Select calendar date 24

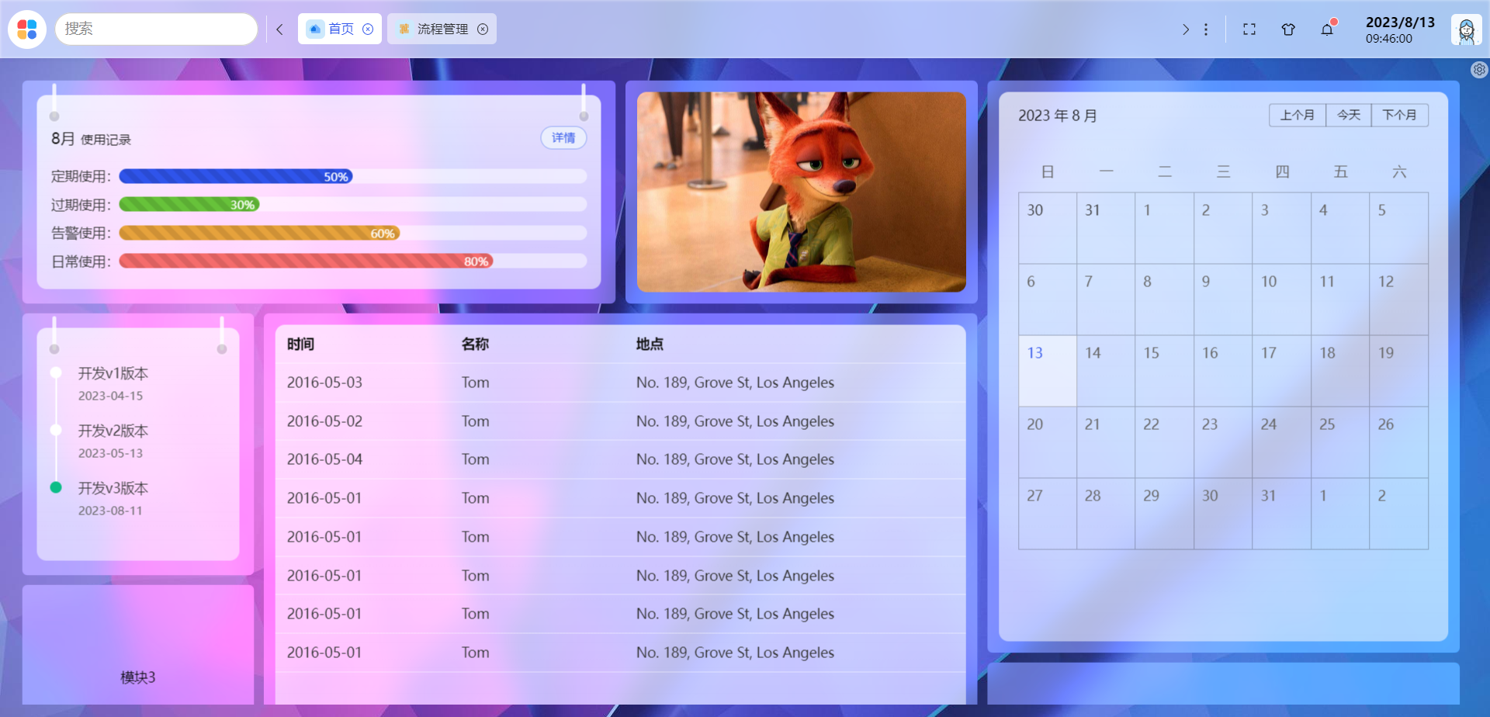tap(1282, 442)
